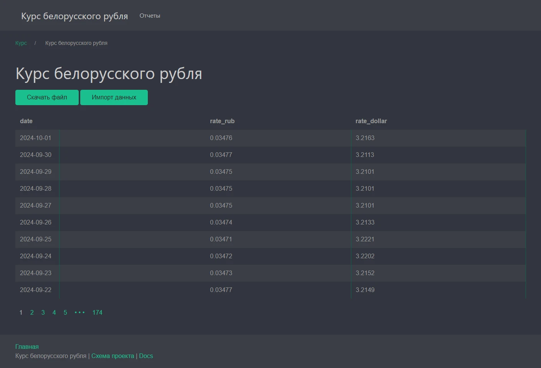The width and height of the screenshot is (541, 368).
Task: Open the Docs footer link
Action: 146,356
